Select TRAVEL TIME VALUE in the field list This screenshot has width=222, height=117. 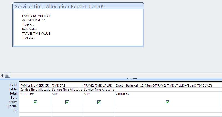click(x=36, y=34)
